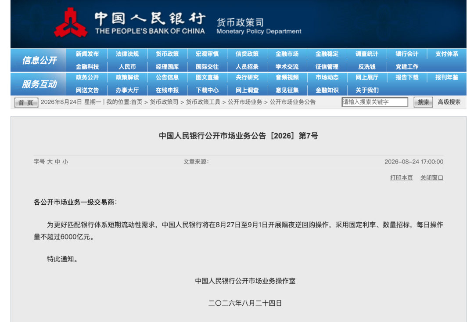Click the 首页 home button

26,103
